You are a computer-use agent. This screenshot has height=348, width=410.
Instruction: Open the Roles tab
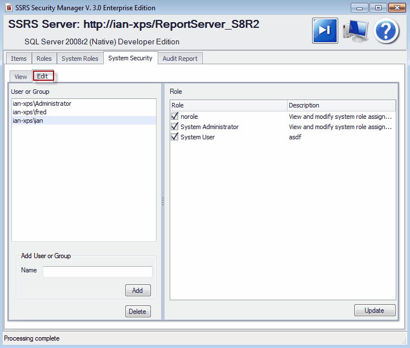coord(44,59)
